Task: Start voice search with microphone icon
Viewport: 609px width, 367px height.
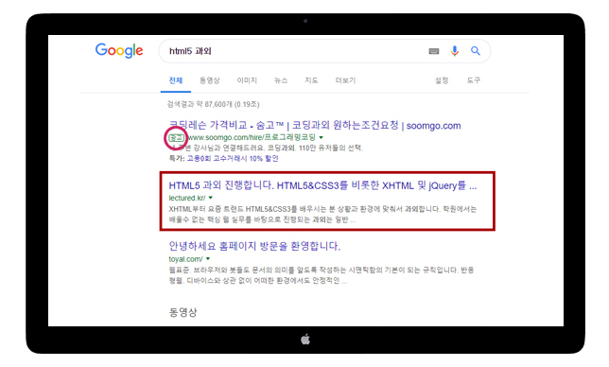Action: (x=455, y=51)
